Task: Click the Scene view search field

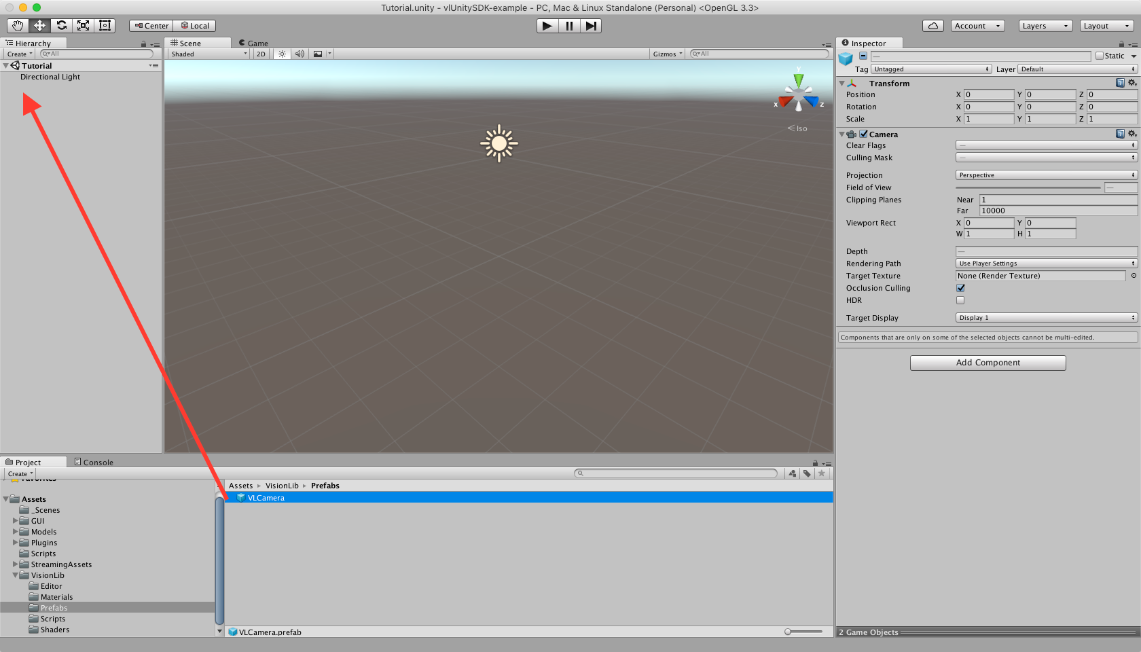Action: click(x=759, y=54)
